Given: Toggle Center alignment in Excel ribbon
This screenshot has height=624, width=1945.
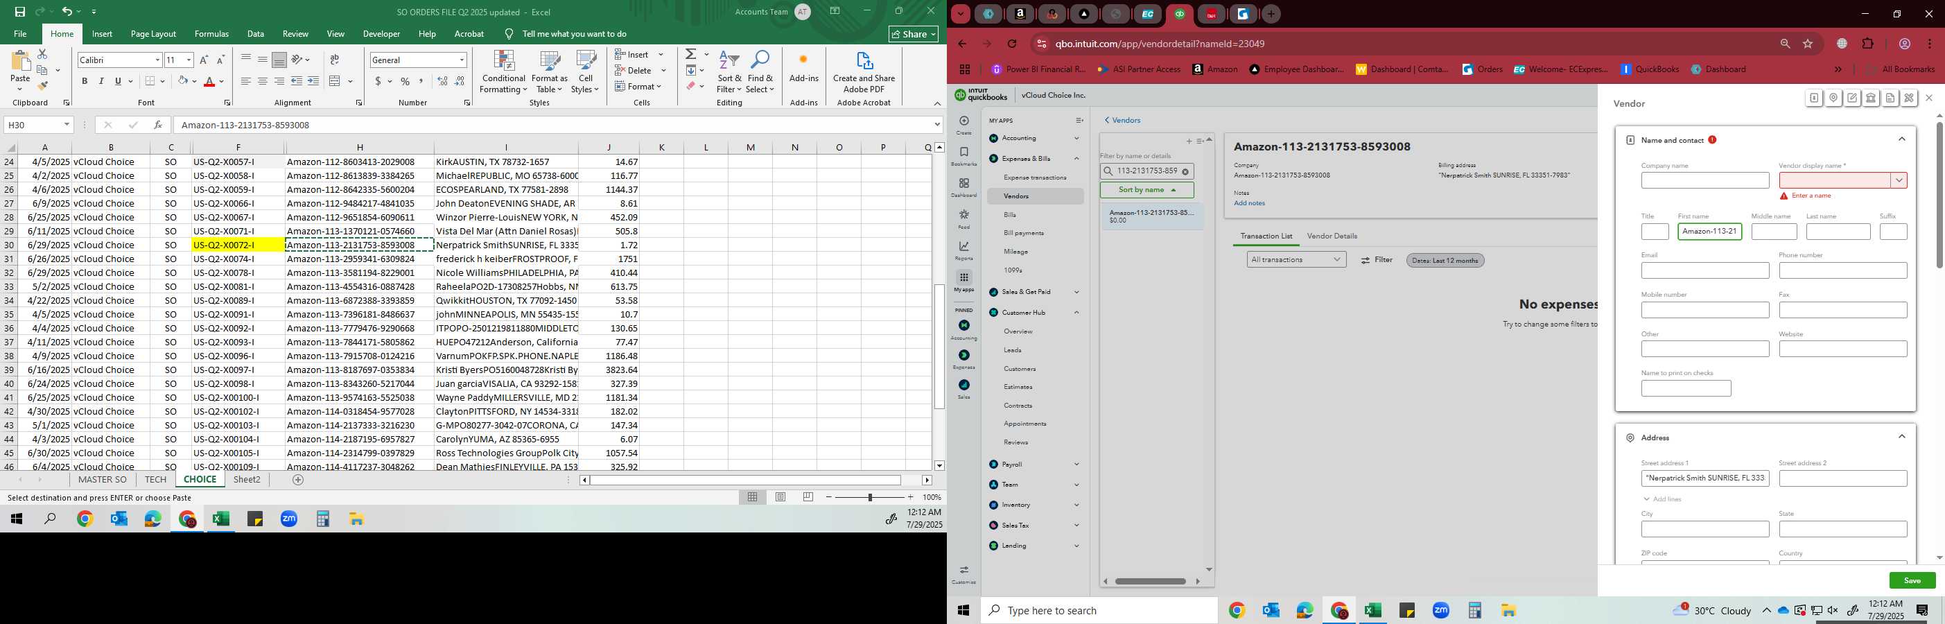Looking at the screenshot, I should point(263,82).
